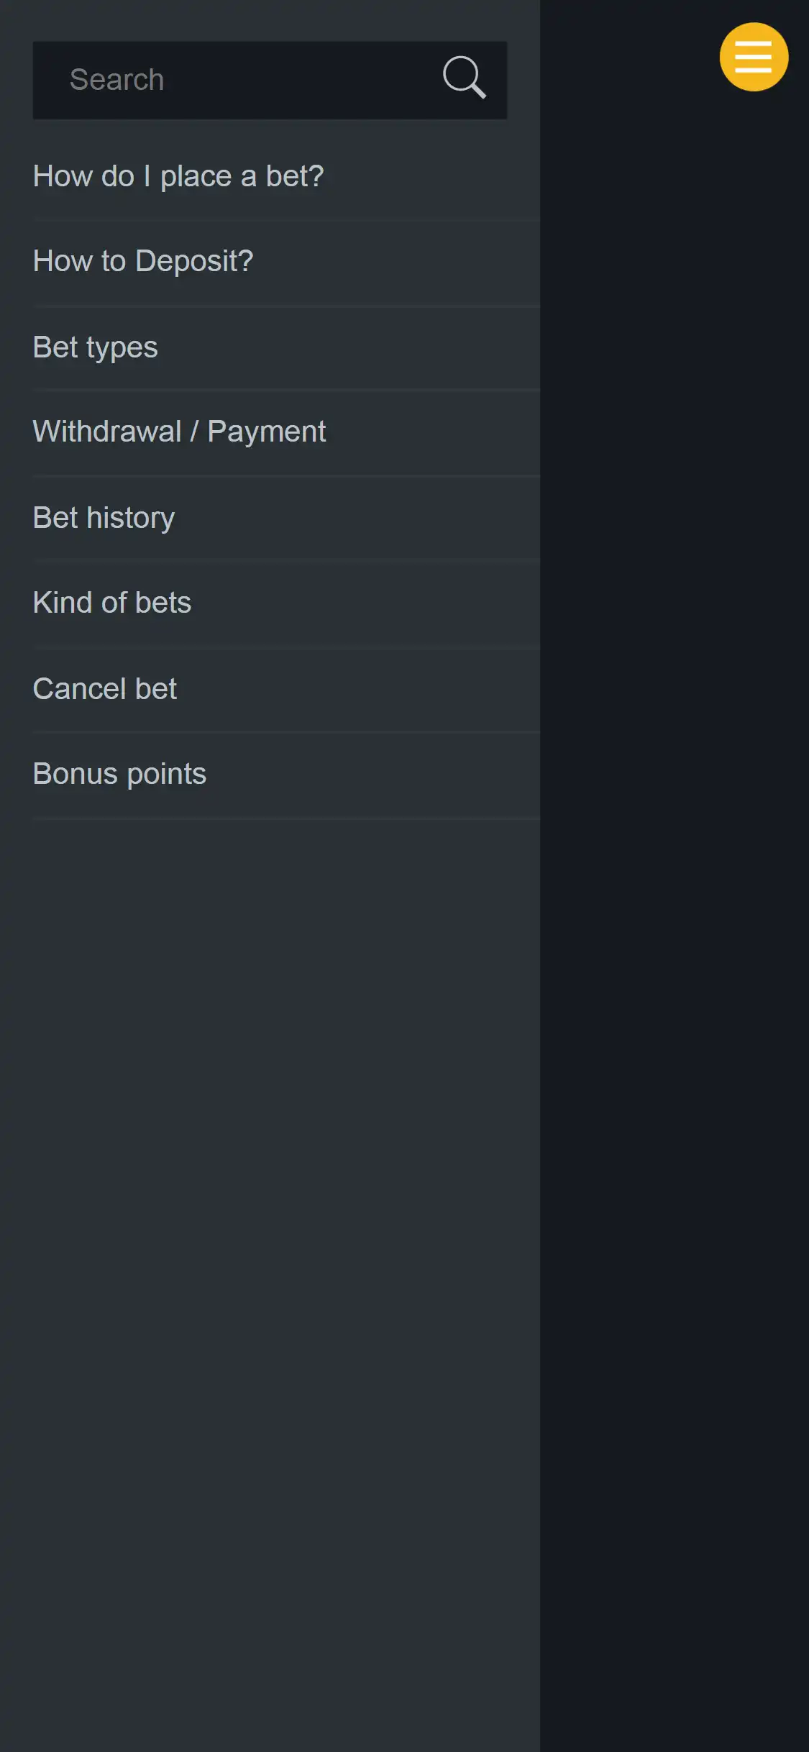Screen dimensions: 809x1752
Task: Go to Withdrawal / Payment topic
Action: (179, 432)
